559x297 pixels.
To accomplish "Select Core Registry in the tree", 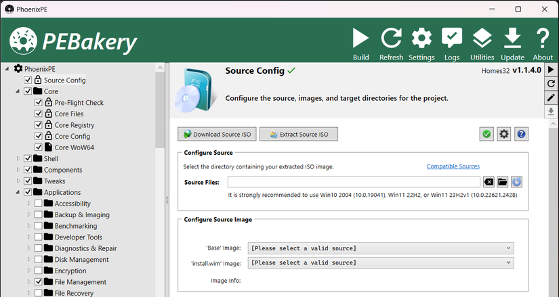I will (x=74, y=125).
